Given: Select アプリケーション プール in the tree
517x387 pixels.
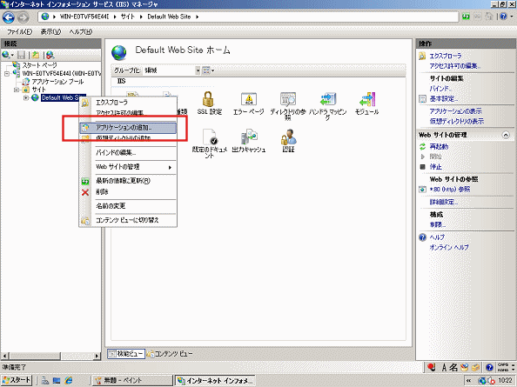Looking at the screenshot, I should tap(57, 82).
